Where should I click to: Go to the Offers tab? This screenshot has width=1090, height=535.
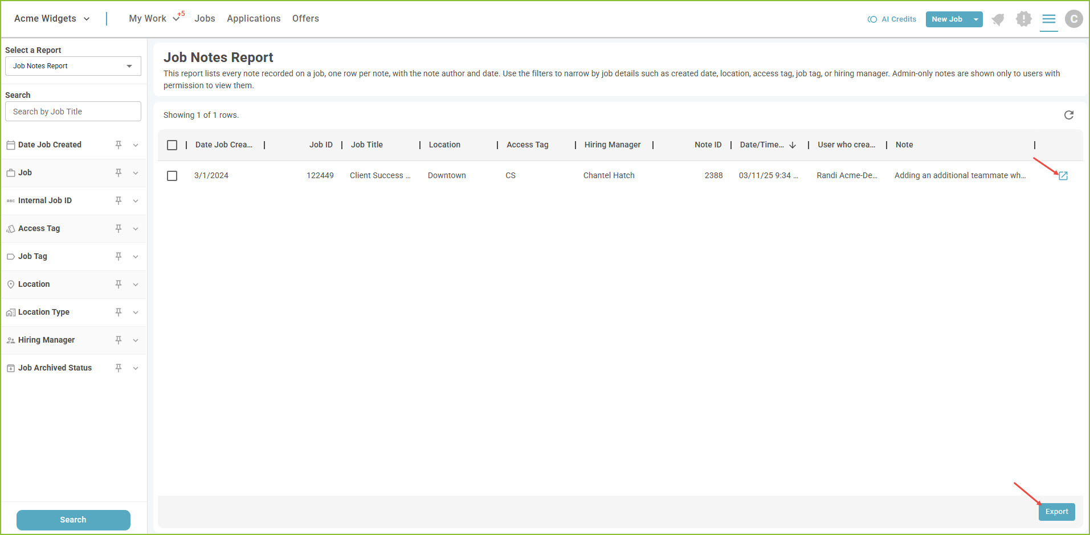[305, 19]
